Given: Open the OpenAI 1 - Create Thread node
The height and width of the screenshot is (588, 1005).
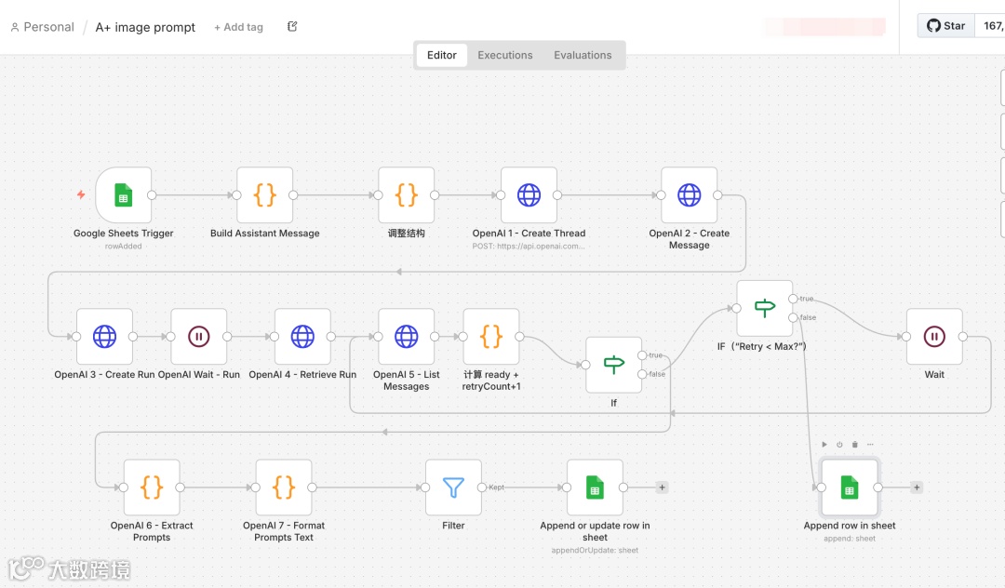Looking at the screenshot, I should tap(529, 194).
